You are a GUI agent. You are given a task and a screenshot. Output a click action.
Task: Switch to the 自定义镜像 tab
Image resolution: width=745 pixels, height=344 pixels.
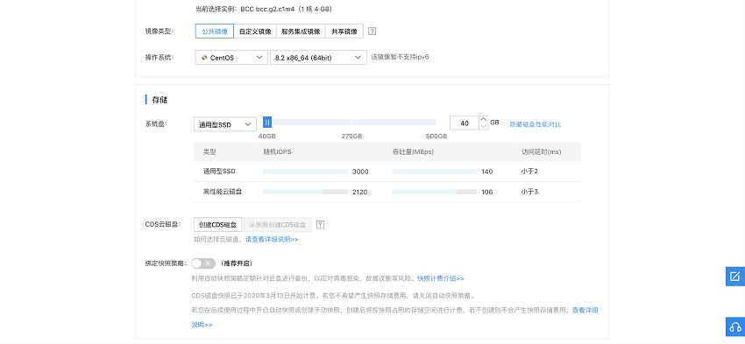point(255,32)
